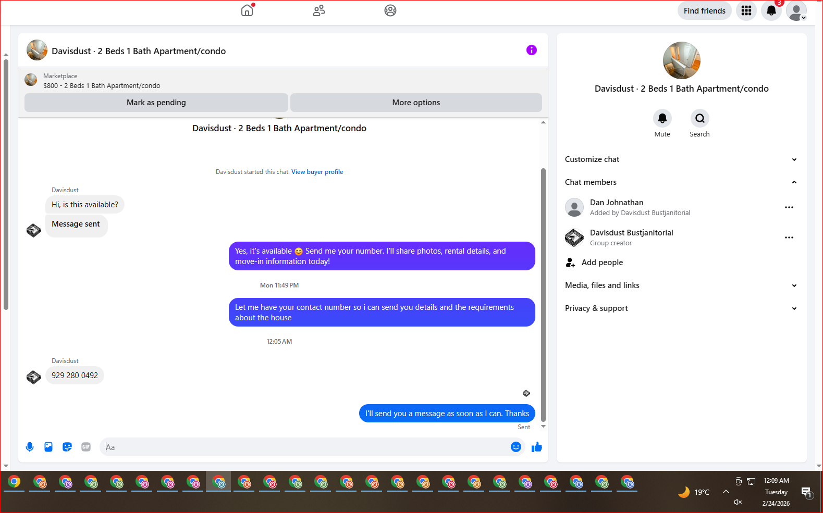
Task: Click the 929 280 0492 message
Action: (x=75, y=376)
